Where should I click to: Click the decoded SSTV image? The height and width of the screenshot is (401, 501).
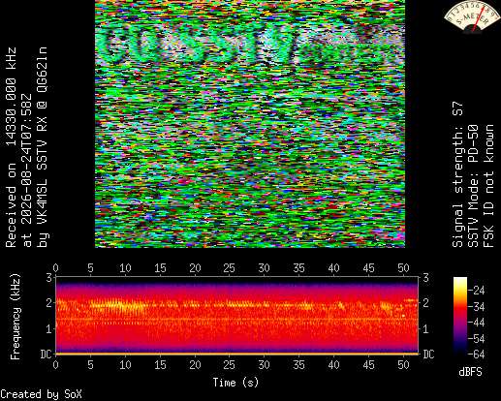click(x=250, y=124)
